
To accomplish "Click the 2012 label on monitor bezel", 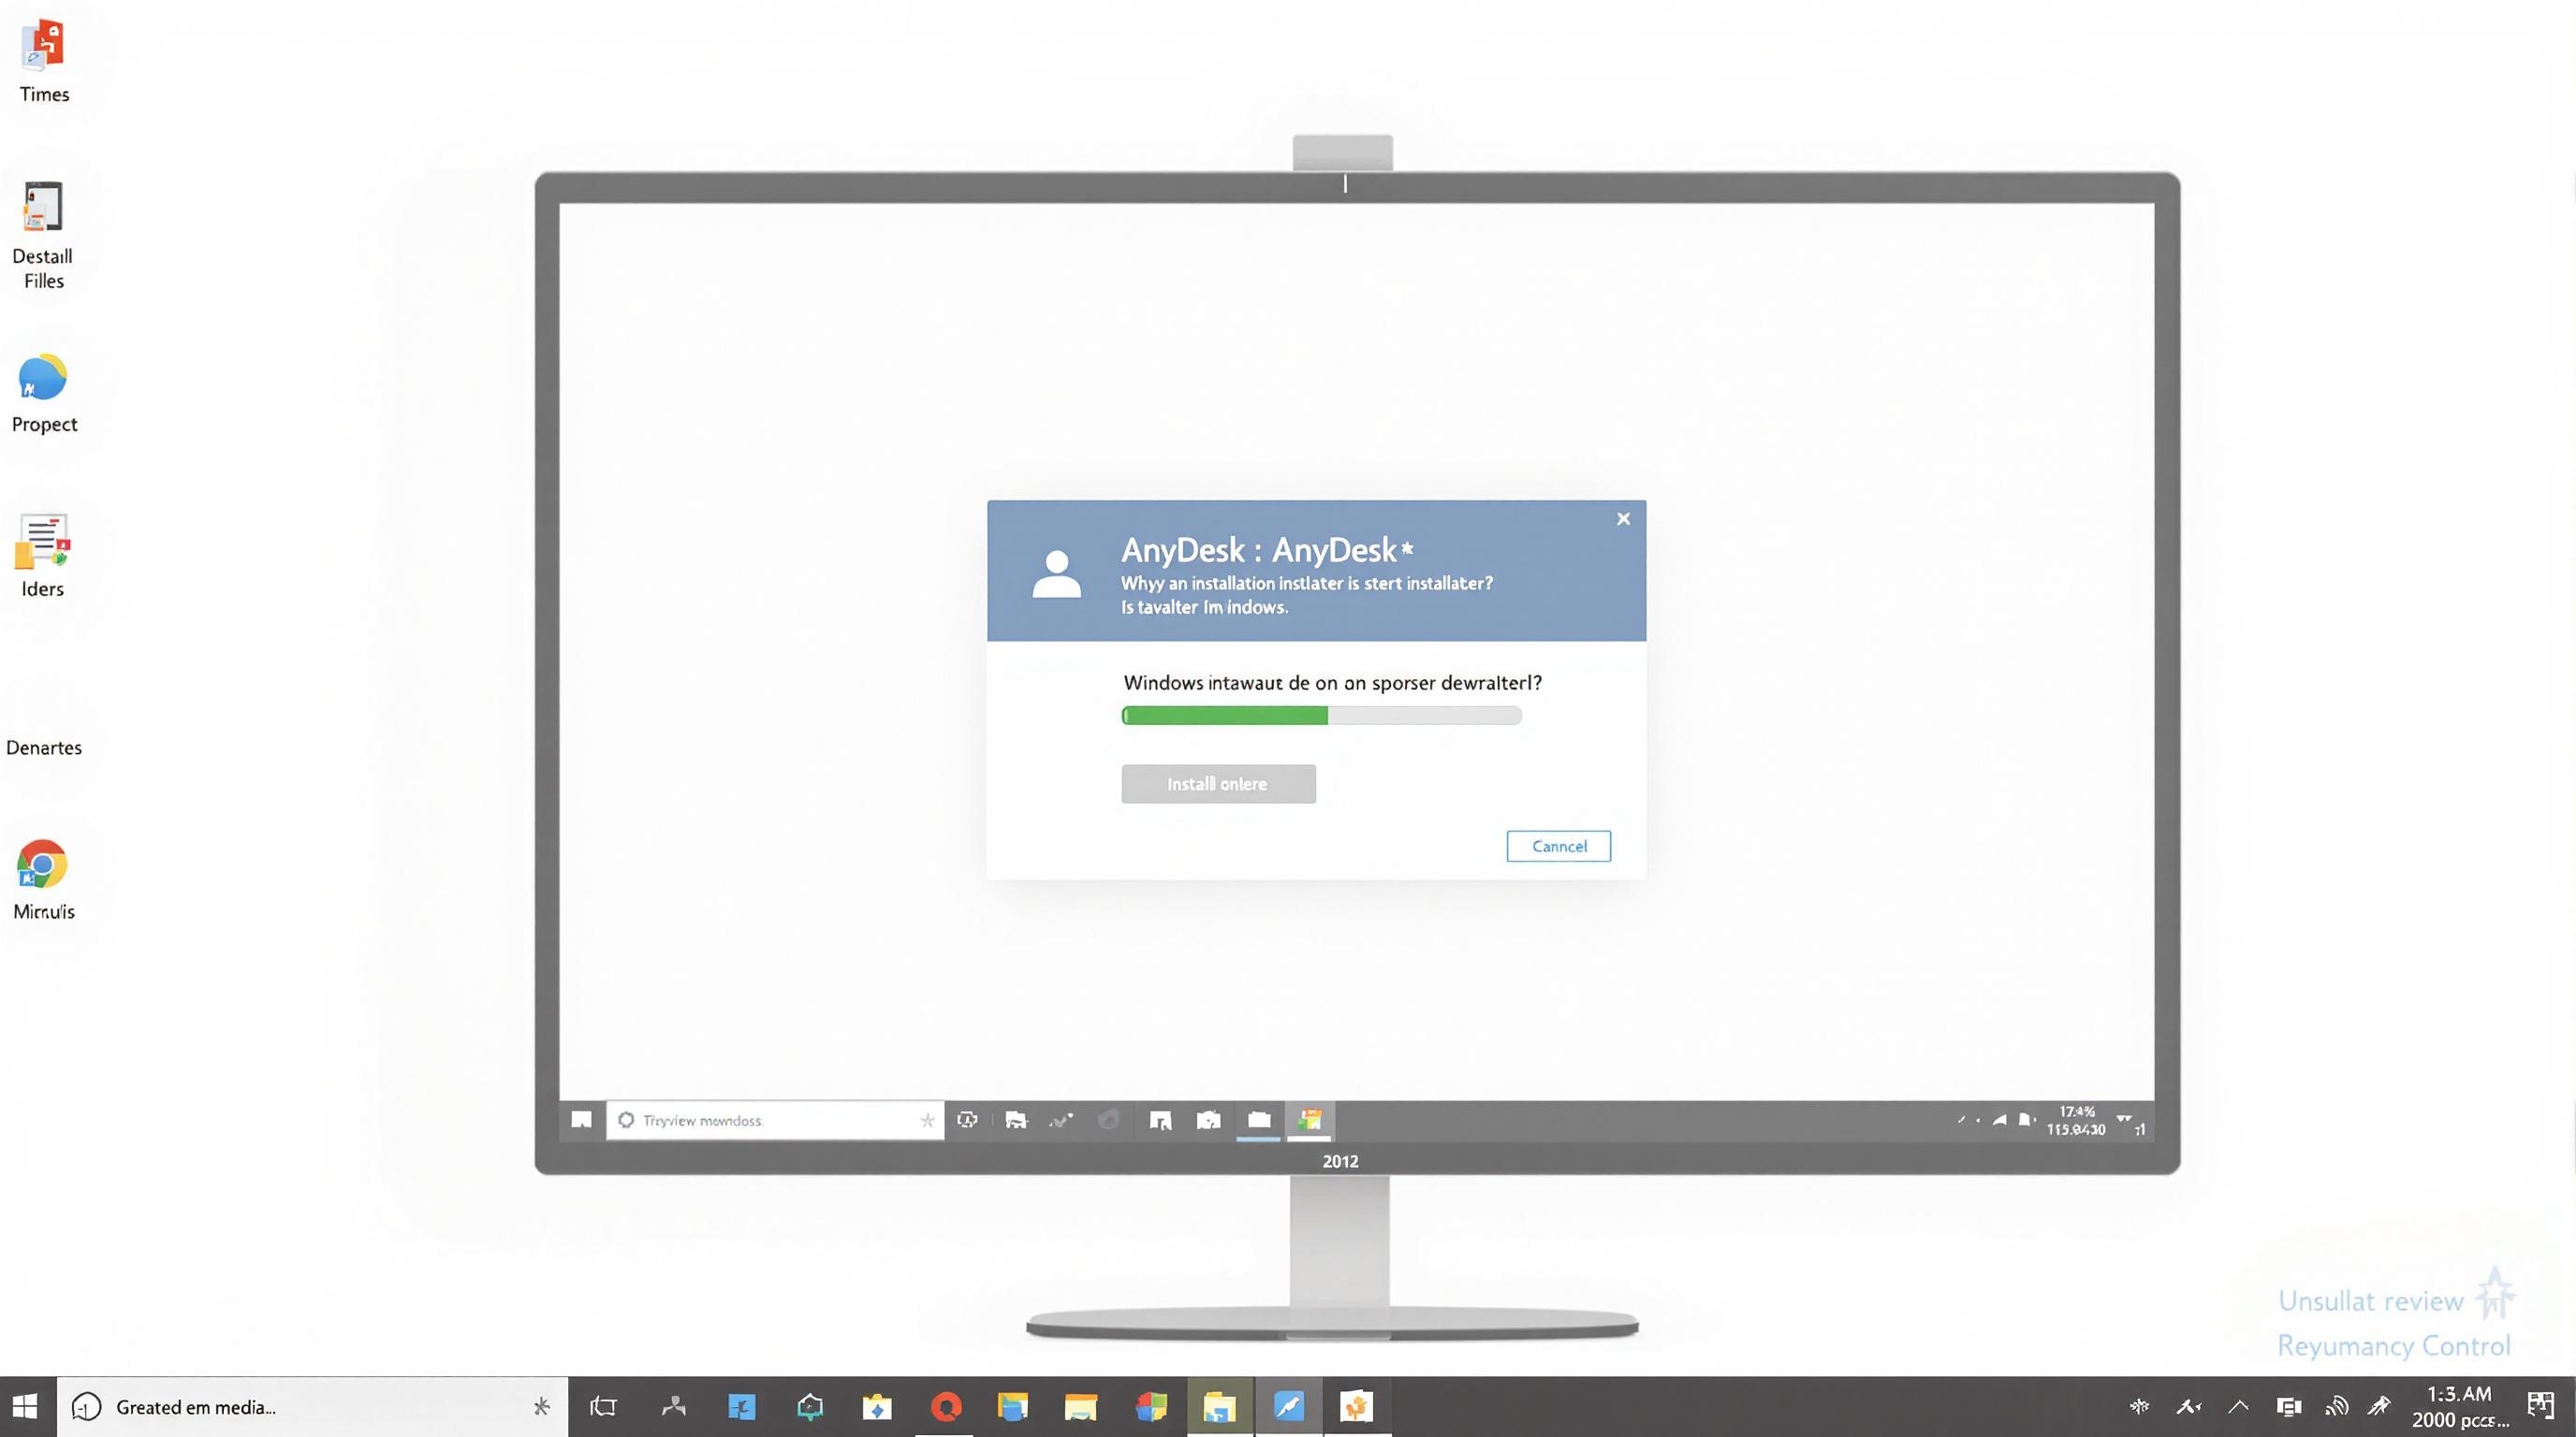I will pyautogui.click(x=1340, y=1161).
